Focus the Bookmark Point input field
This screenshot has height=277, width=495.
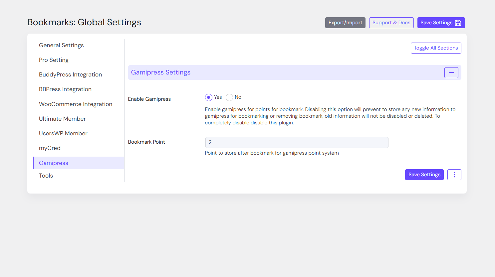pos(297,142)
